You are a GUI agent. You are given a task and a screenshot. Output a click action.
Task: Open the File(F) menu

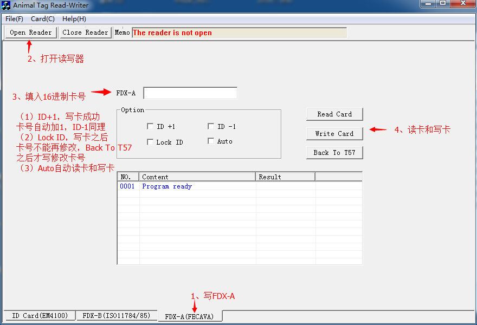tap(14, 19)
